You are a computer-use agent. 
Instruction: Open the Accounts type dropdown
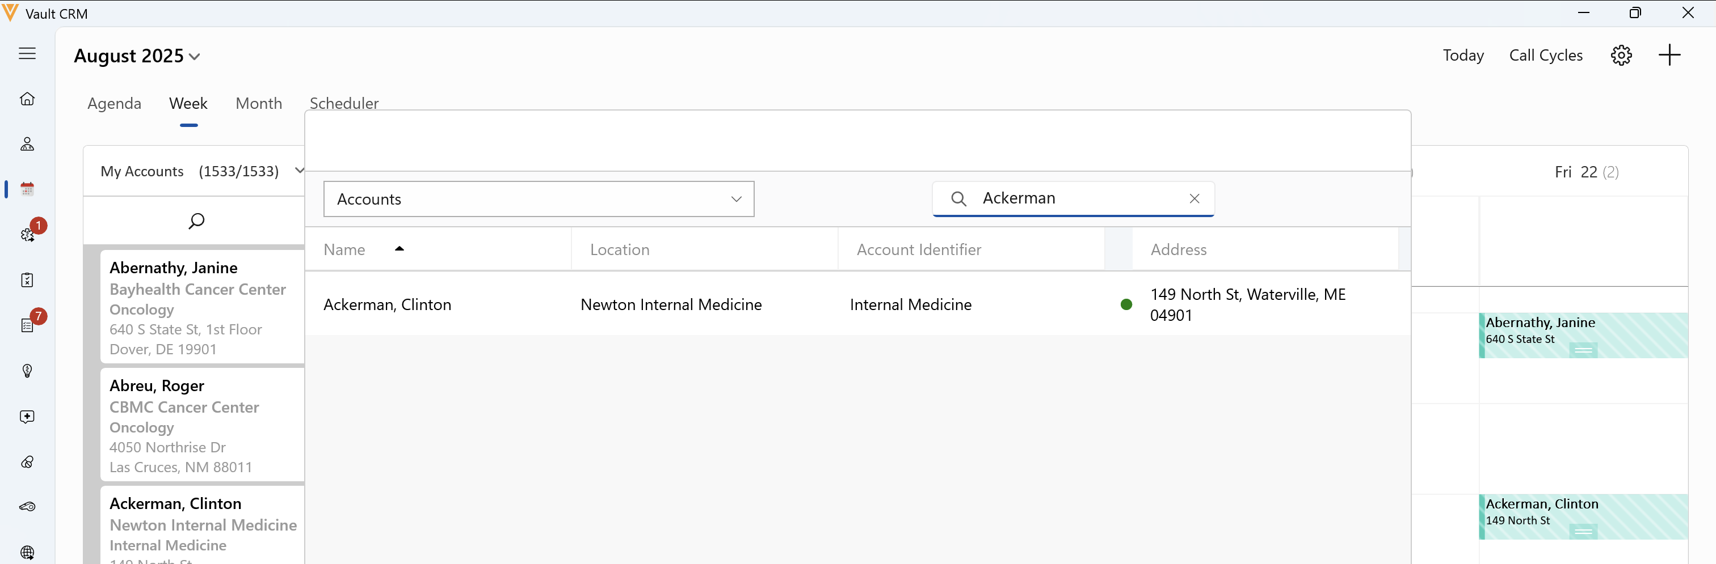click(x=539, y=200)
